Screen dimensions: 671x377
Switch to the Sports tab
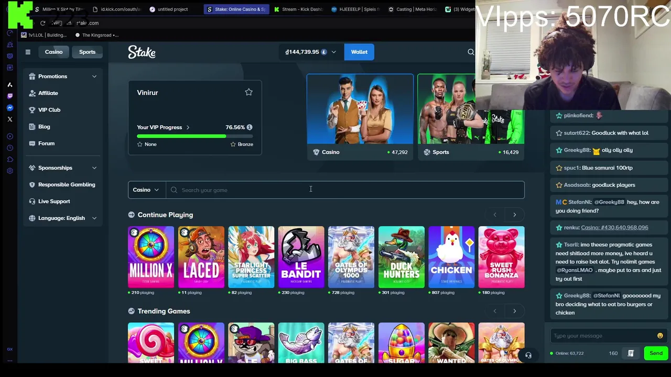[87, 52]
